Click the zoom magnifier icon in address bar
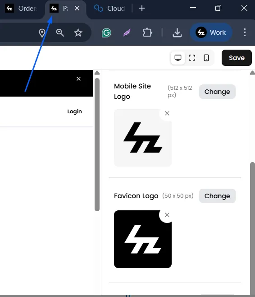This screenshot has width=255, height=297. click(60, 33)
